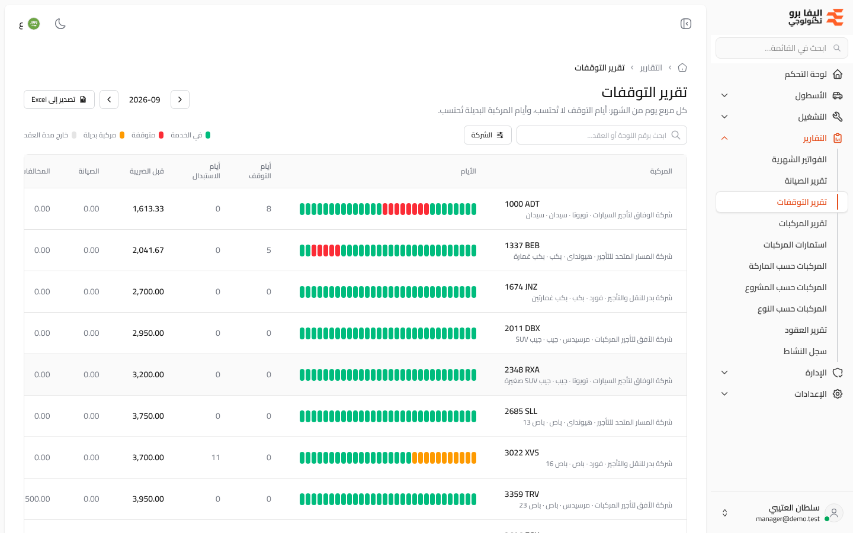Click the أيام التوقف column header
Viewport: 853px width, 533px height.
(260, 171)
